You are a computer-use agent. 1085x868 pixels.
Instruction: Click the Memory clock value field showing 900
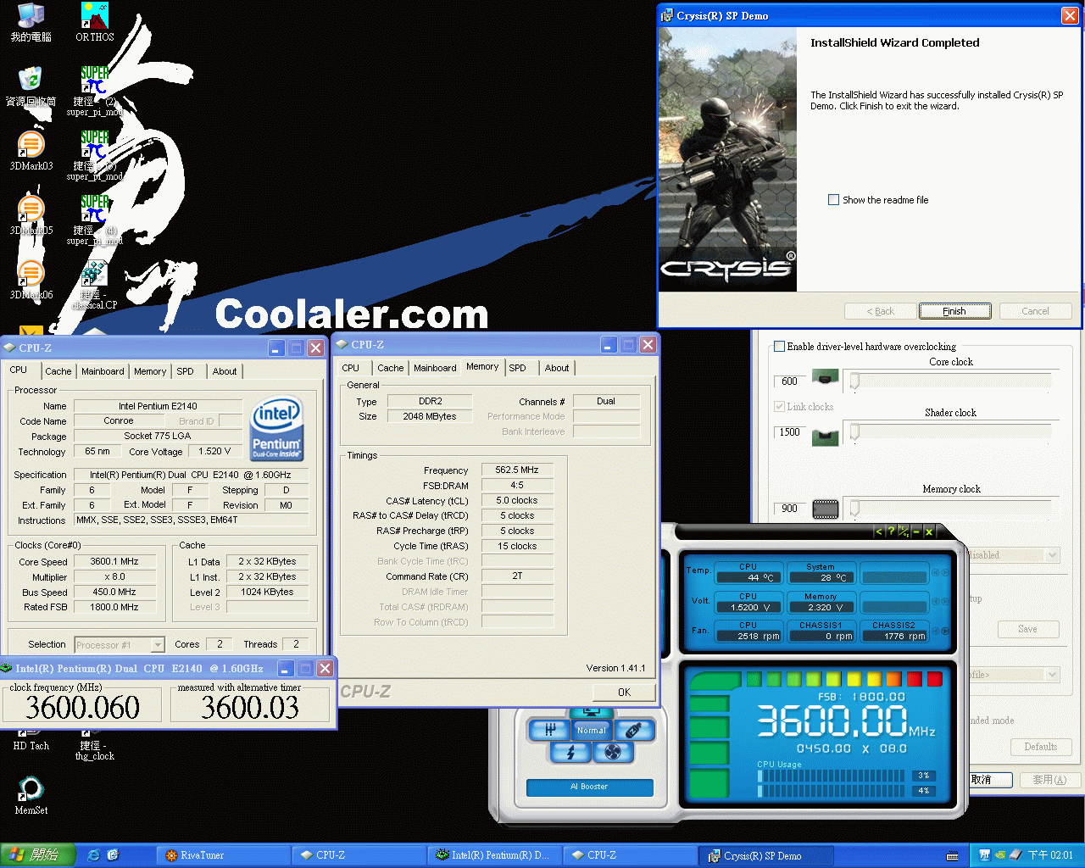tap(789, 509)
